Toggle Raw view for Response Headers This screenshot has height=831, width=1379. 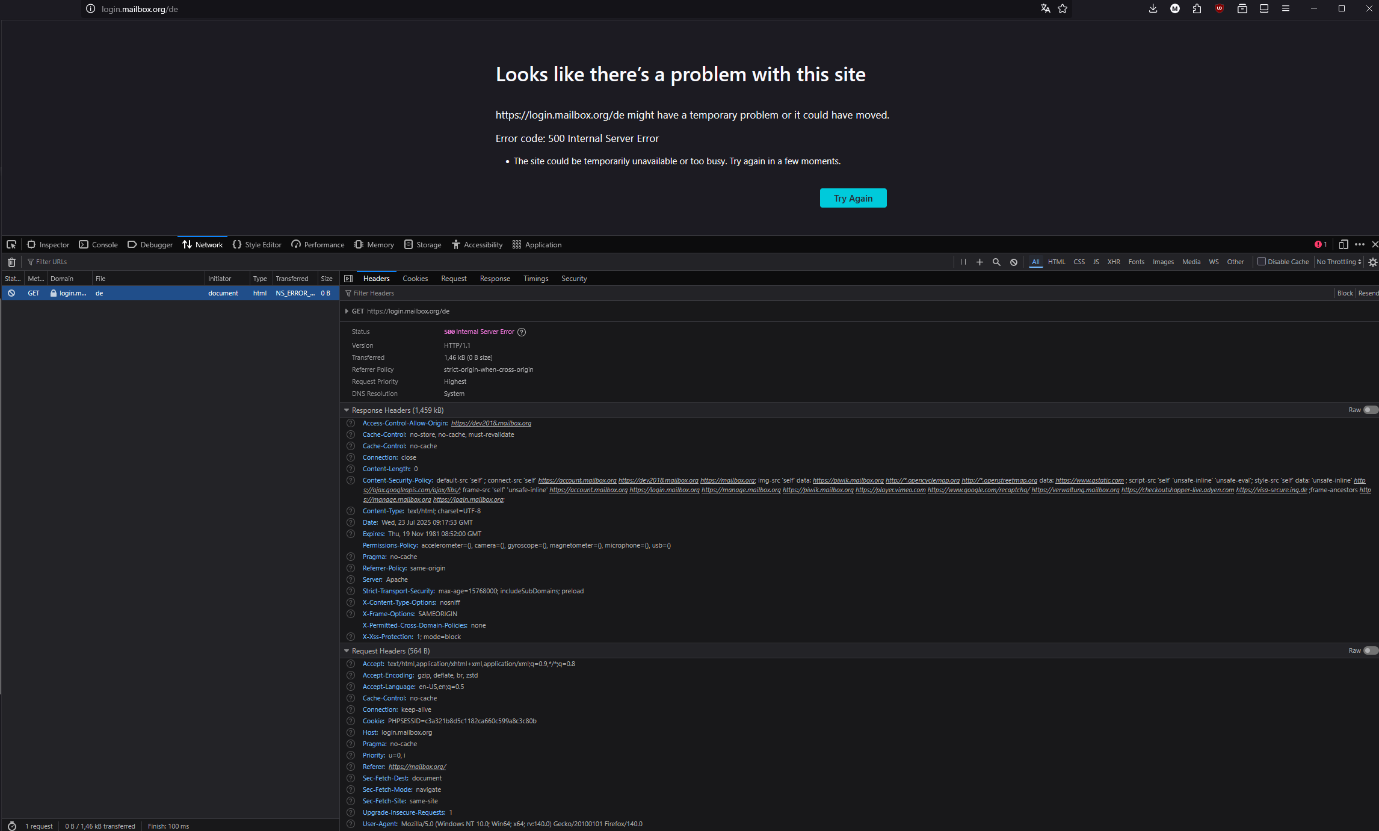pos(1369,410)
